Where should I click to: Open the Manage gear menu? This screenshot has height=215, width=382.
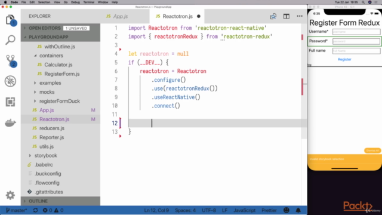pos(10,195)
